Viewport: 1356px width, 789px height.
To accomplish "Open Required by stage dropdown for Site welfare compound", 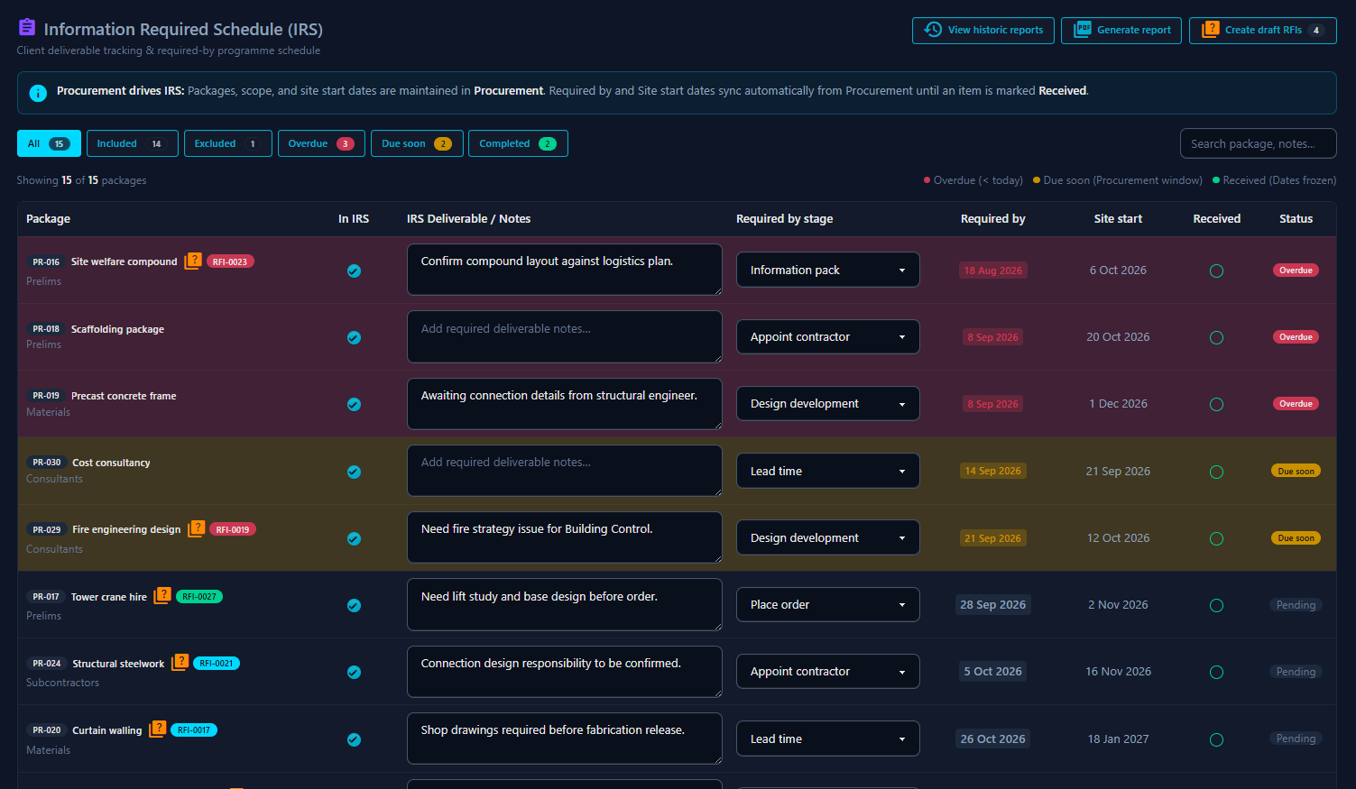I will (x=827, y=270).
